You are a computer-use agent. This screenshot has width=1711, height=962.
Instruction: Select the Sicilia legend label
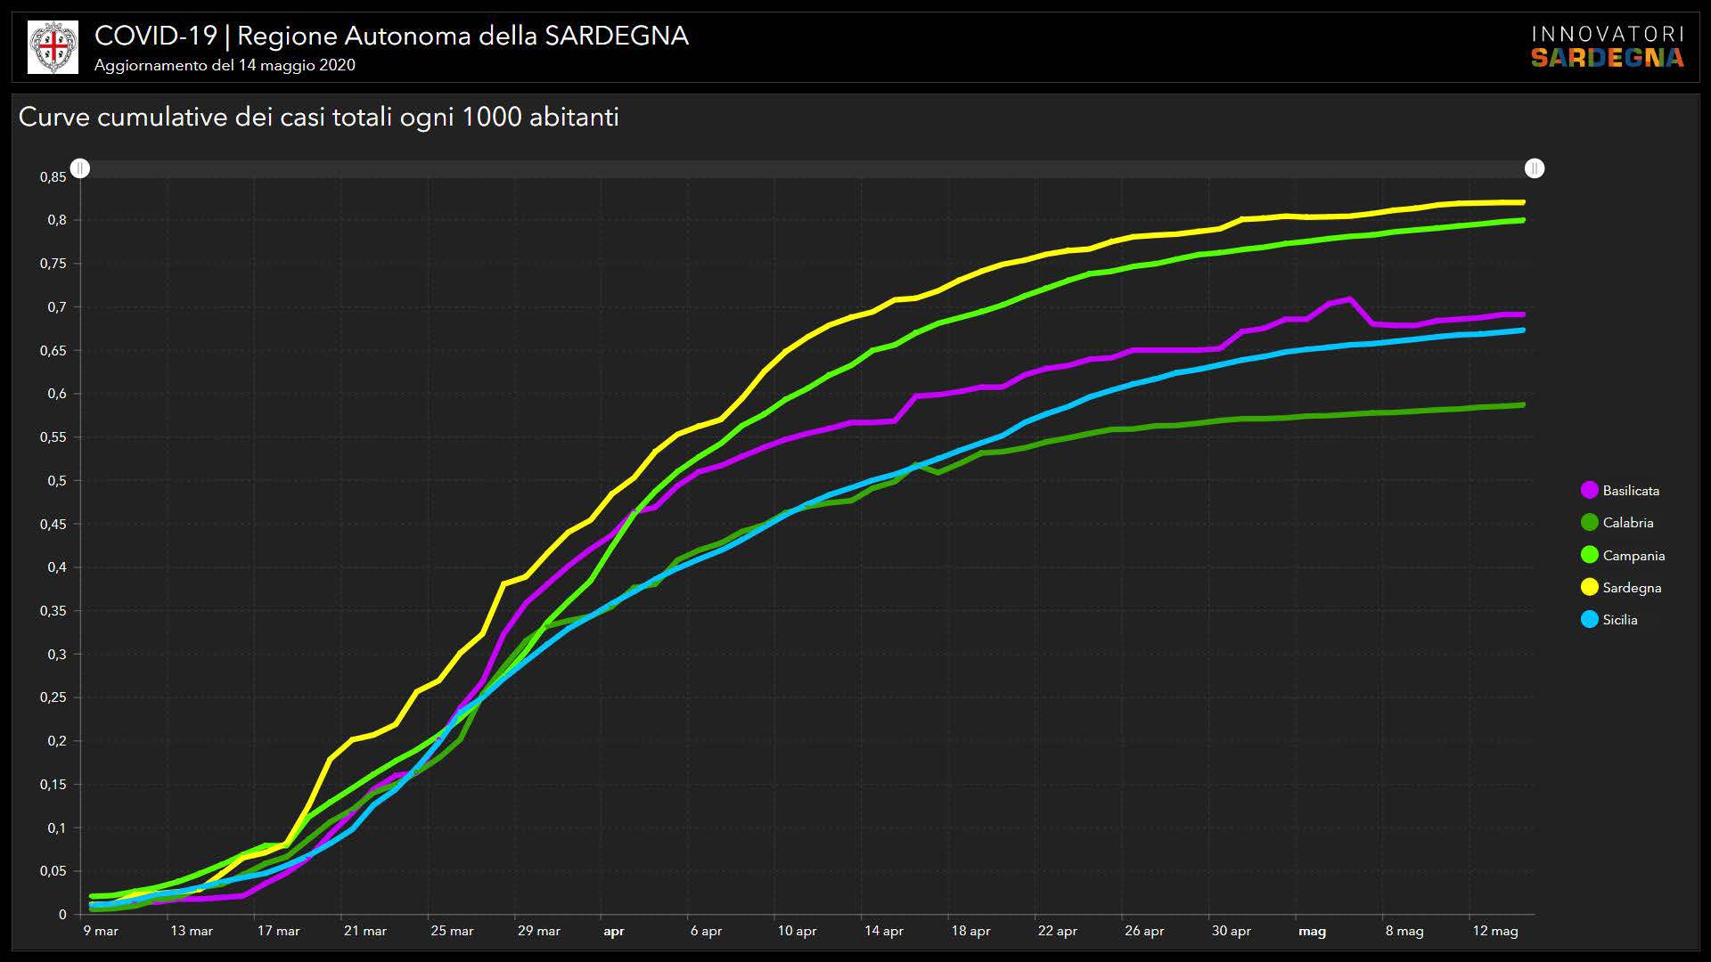pyautogui.click(x=1619, y=620)
